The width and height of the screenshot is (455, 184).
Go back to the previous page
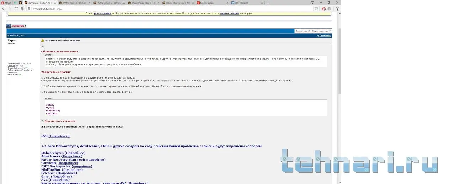coord(4,9)
